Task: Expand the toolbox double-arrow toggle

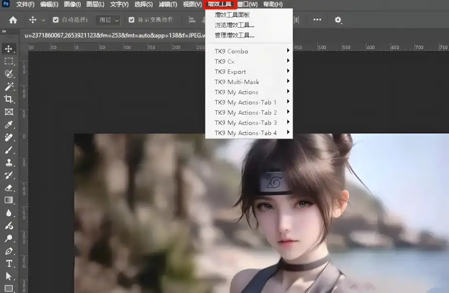Action: point(4,31)
